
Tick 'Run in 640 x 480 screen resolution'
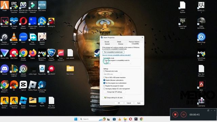104,78
